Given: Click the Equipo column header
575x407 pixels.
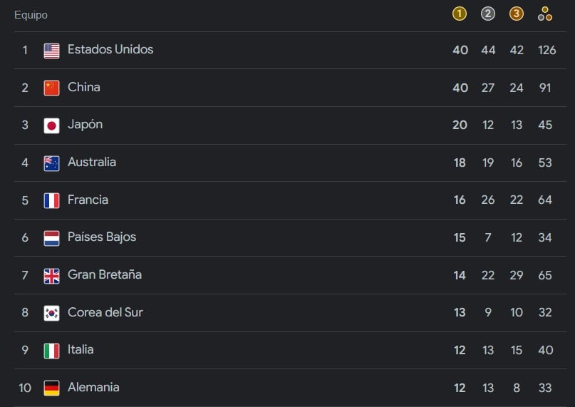Looking at the screenshot, I should (x=31, y=15).
